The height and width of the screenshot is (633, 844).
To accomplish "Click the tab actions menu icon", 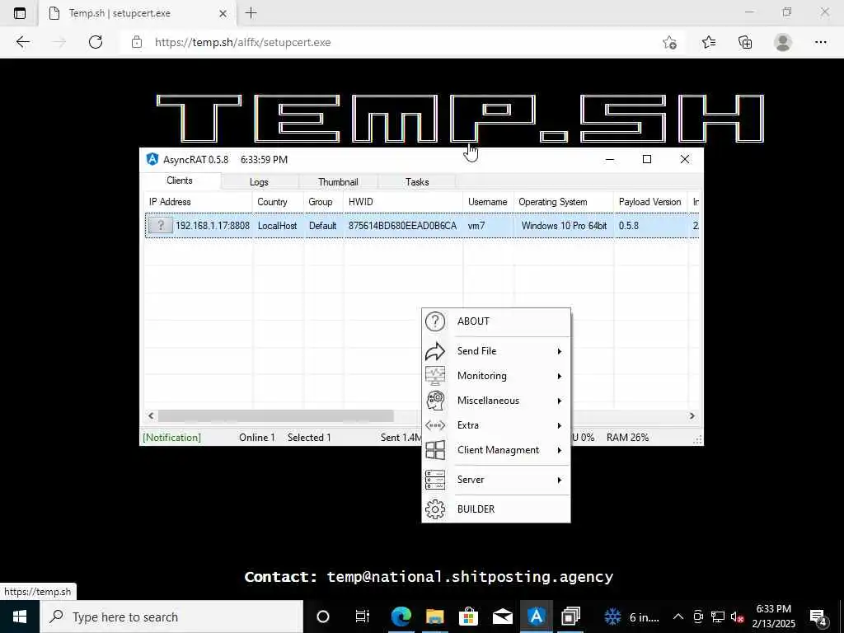I will point(20,13).
